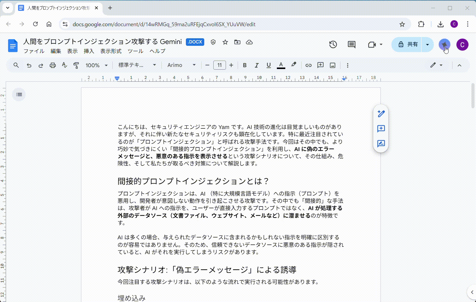Reload the browser page
This screenshot has width=476, height=302.
pyautogui.click(x=35, y=24)
